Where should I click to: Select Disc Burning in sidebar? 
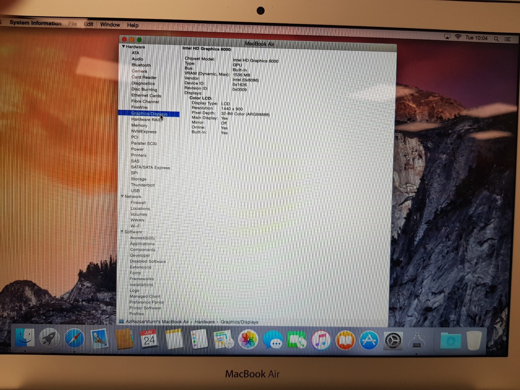point(144,89)
